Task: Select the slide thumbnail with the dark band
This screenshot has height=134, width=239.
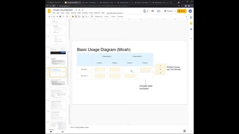Action: 58,51
